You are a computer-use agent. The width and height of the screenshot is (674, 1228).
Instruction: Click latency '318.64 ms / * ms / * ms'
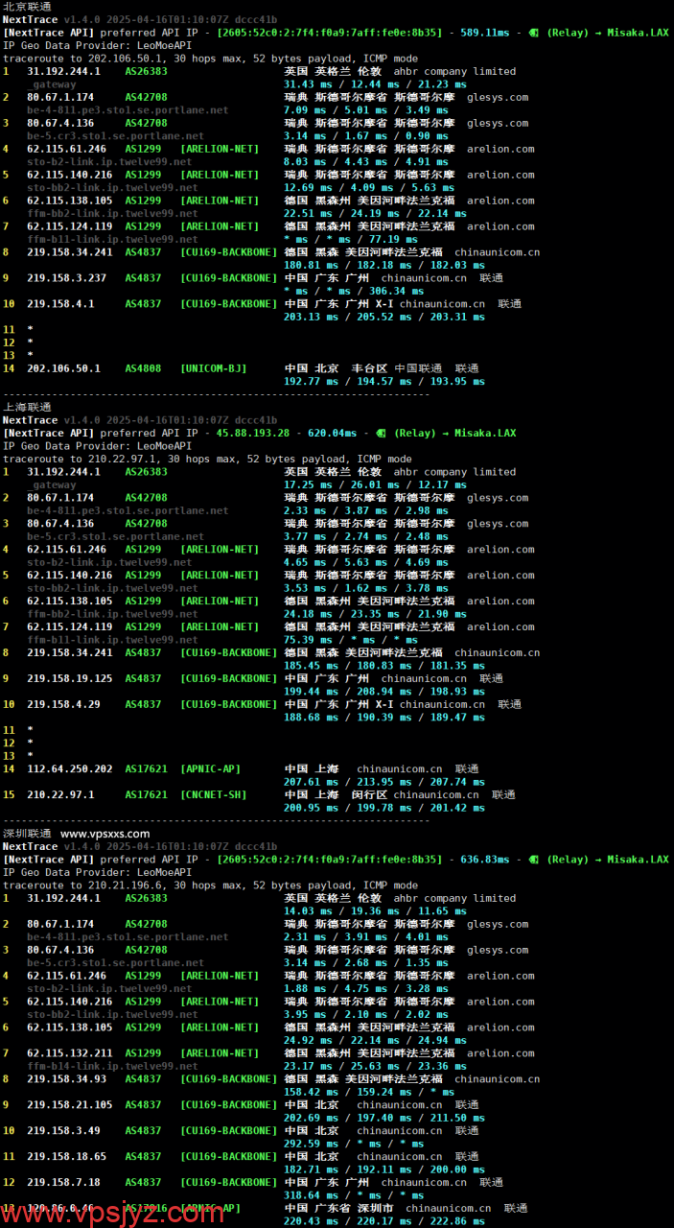(354, 1195)
